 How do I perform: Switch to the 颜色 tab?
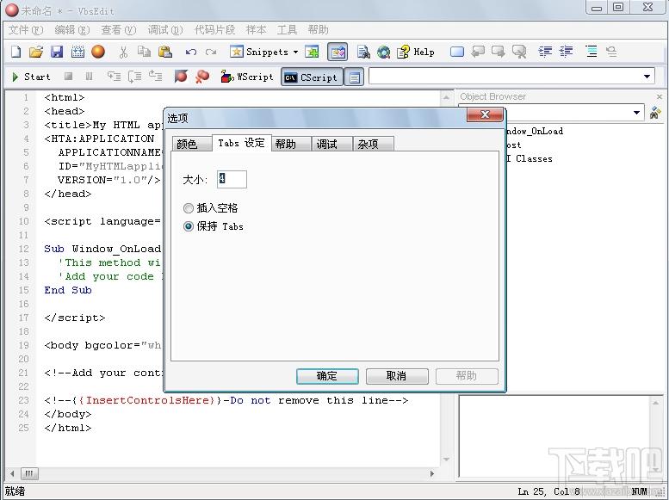pyautogui.click(x=192, y=144)
